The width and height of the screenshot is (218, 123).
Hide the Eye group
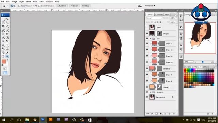click(147, 39)
